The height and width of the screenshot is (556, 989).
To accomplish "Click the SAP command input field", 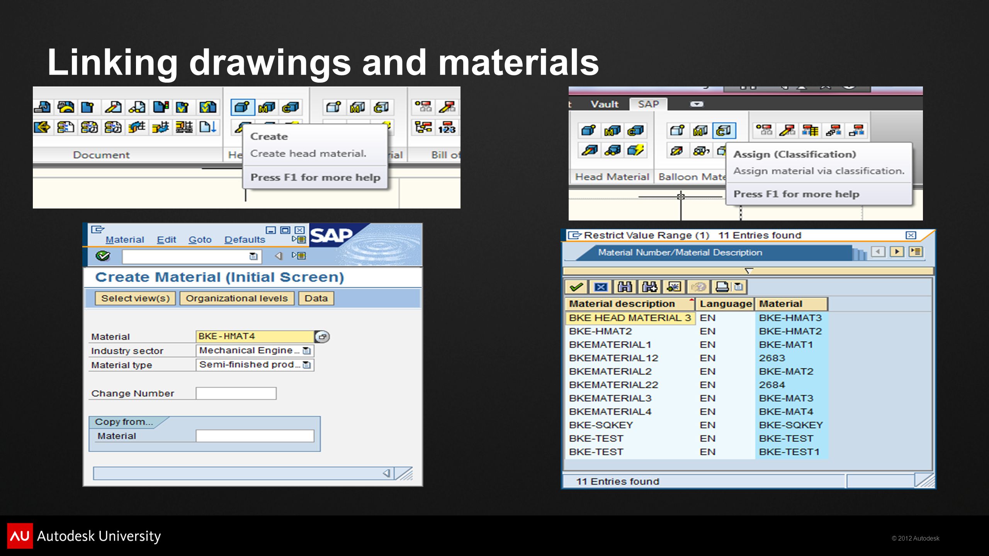I will (192, 256).
